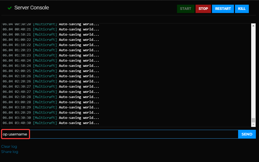This screenshot has width=259, height=162.
Task: Select the 06.04 03:00:28 log entry
Action: pos(51,102)
